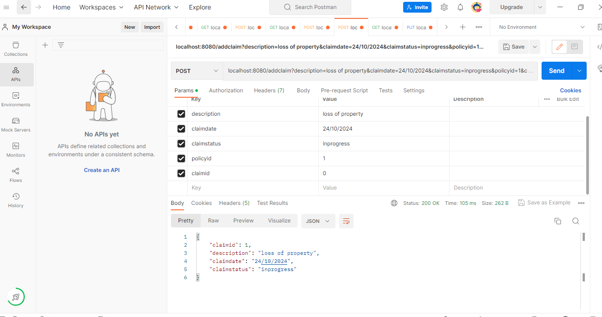
Task: Uncheck the claimstatus parameter
Action: click(181, 144)
